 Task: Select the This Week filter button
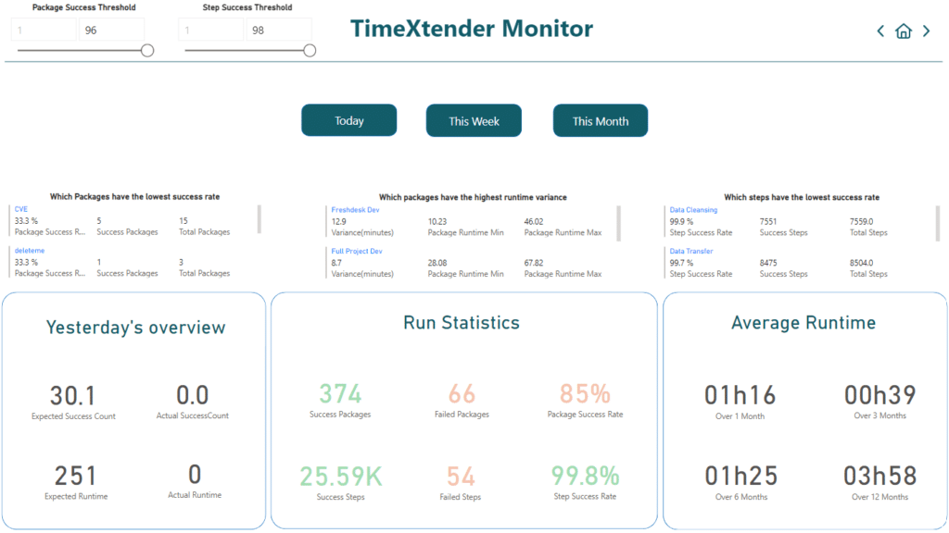(x=474, y=119)
